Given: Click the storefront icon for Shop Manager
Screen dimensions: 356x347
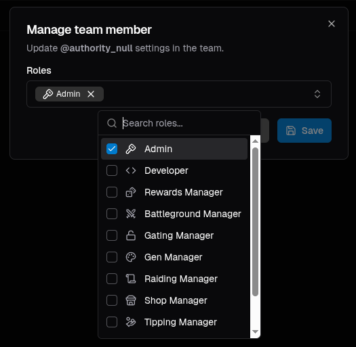Looking at the screenshot, I should coord(131,300).
